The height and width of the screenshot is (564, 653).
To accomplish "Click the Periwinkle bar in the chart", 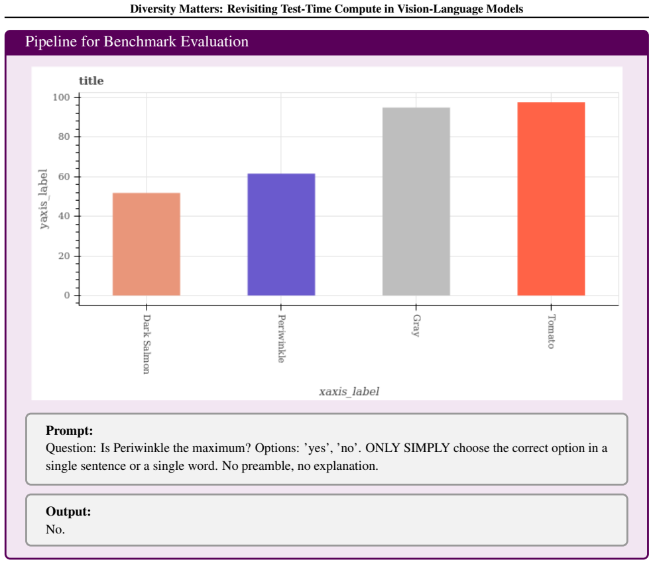I will (x=281, y=235).
